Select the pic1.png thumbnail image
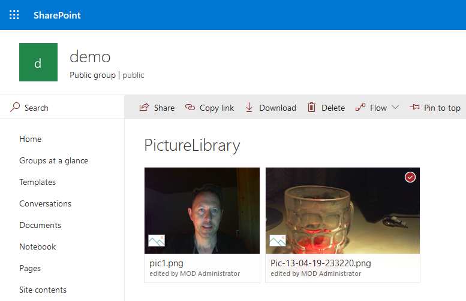Viewport: 466px width, 301px height. click(x=202, y=210)
